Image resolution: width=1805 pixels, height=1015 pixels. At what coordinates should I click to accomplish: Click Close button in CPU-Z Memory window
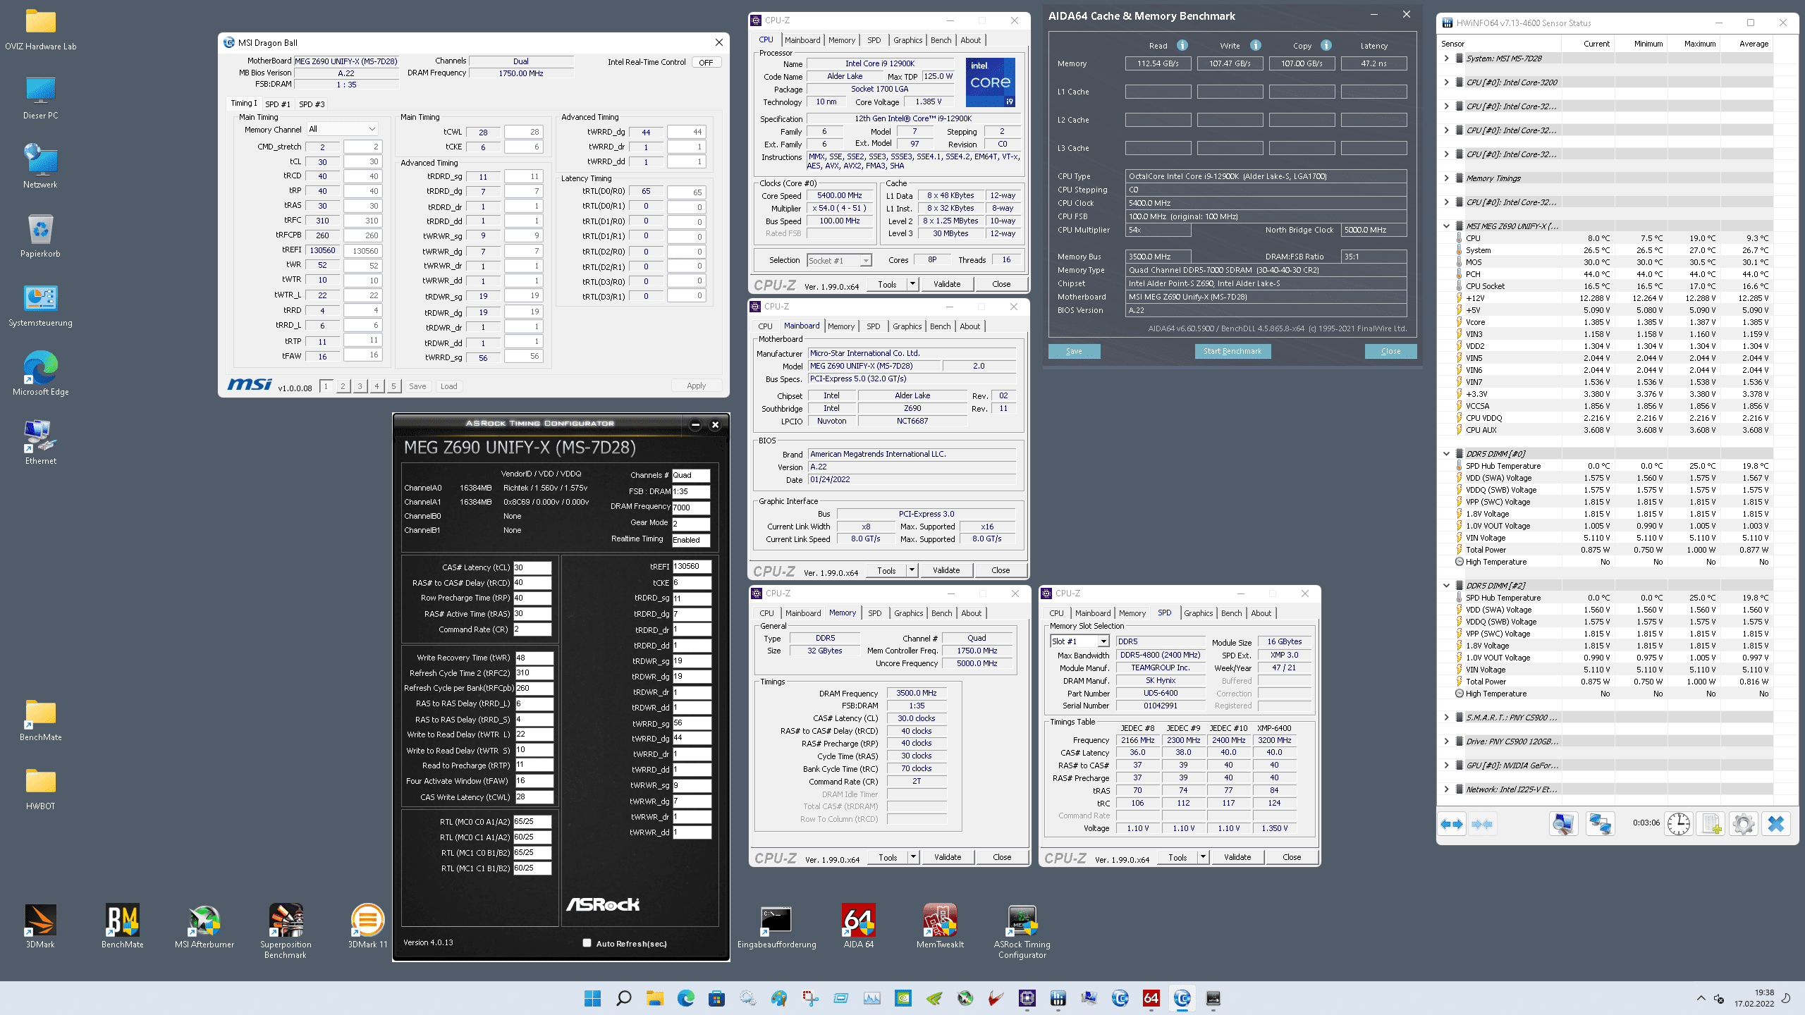pos(1002,857)
